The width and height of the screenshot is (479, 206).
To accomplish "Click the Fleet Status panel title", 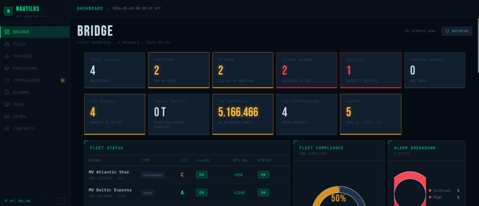I will pyautogui.click(x=107, y=148).
